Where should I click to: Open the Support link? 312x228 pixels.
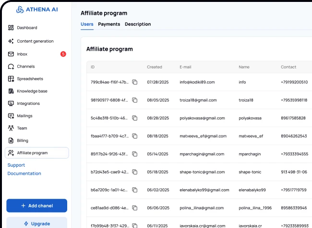(16, 165)
